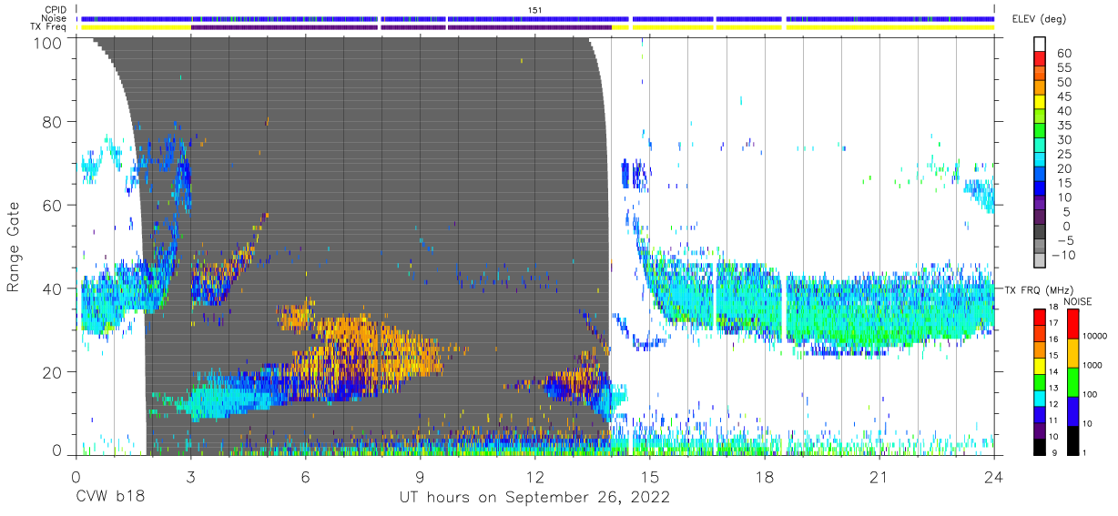Screen dimensions: 1118x516
Task: Click the Noise row label at top
Action: (x=56, y=18)
